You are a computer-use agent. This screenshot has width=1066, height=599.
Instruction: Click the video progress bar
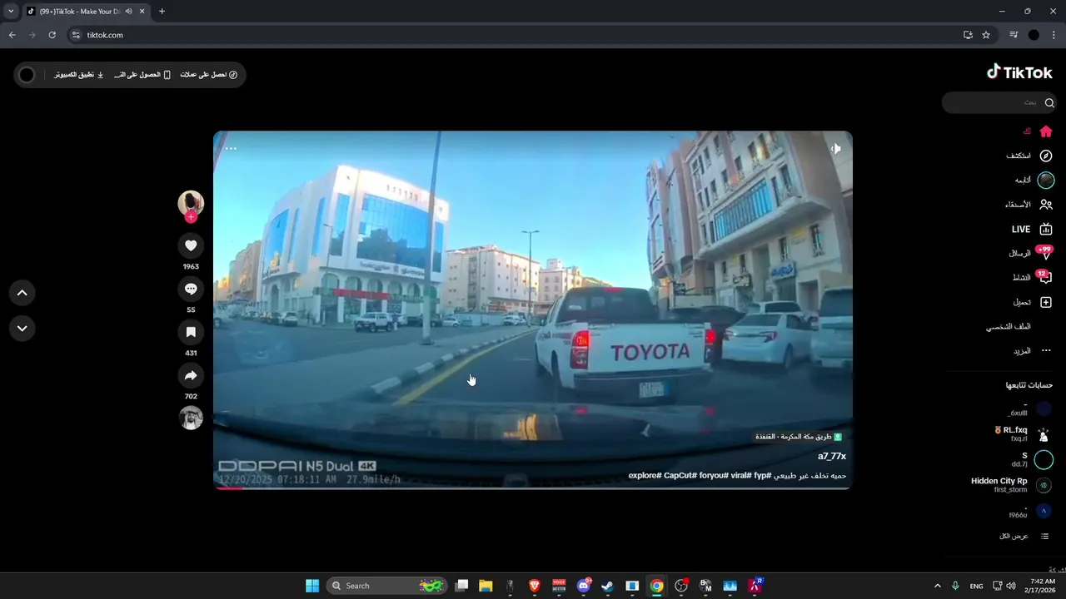point(533,488)
